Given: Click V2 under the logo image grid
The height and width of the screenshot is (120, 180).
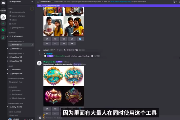Looking at the screenshot, I should (x=55, y=113).
